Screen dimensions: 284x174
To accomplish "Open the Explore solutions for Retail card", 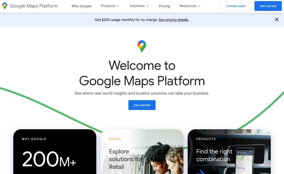I will click(x=142, y=152).
